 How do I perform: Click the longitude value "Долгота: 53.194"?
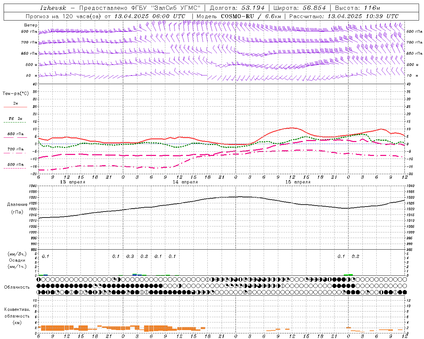237,8
